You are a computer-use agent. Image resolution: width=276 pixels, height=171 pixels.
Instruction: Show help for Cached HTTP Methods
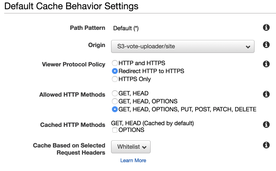(266, 124)
